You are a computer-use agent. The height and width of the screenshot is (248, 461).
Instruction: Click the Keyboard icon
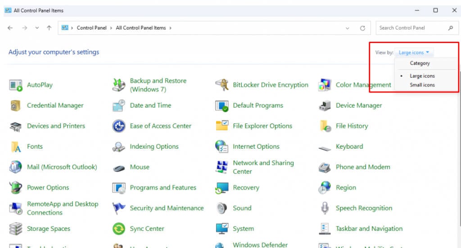click(x=325, y=149)
